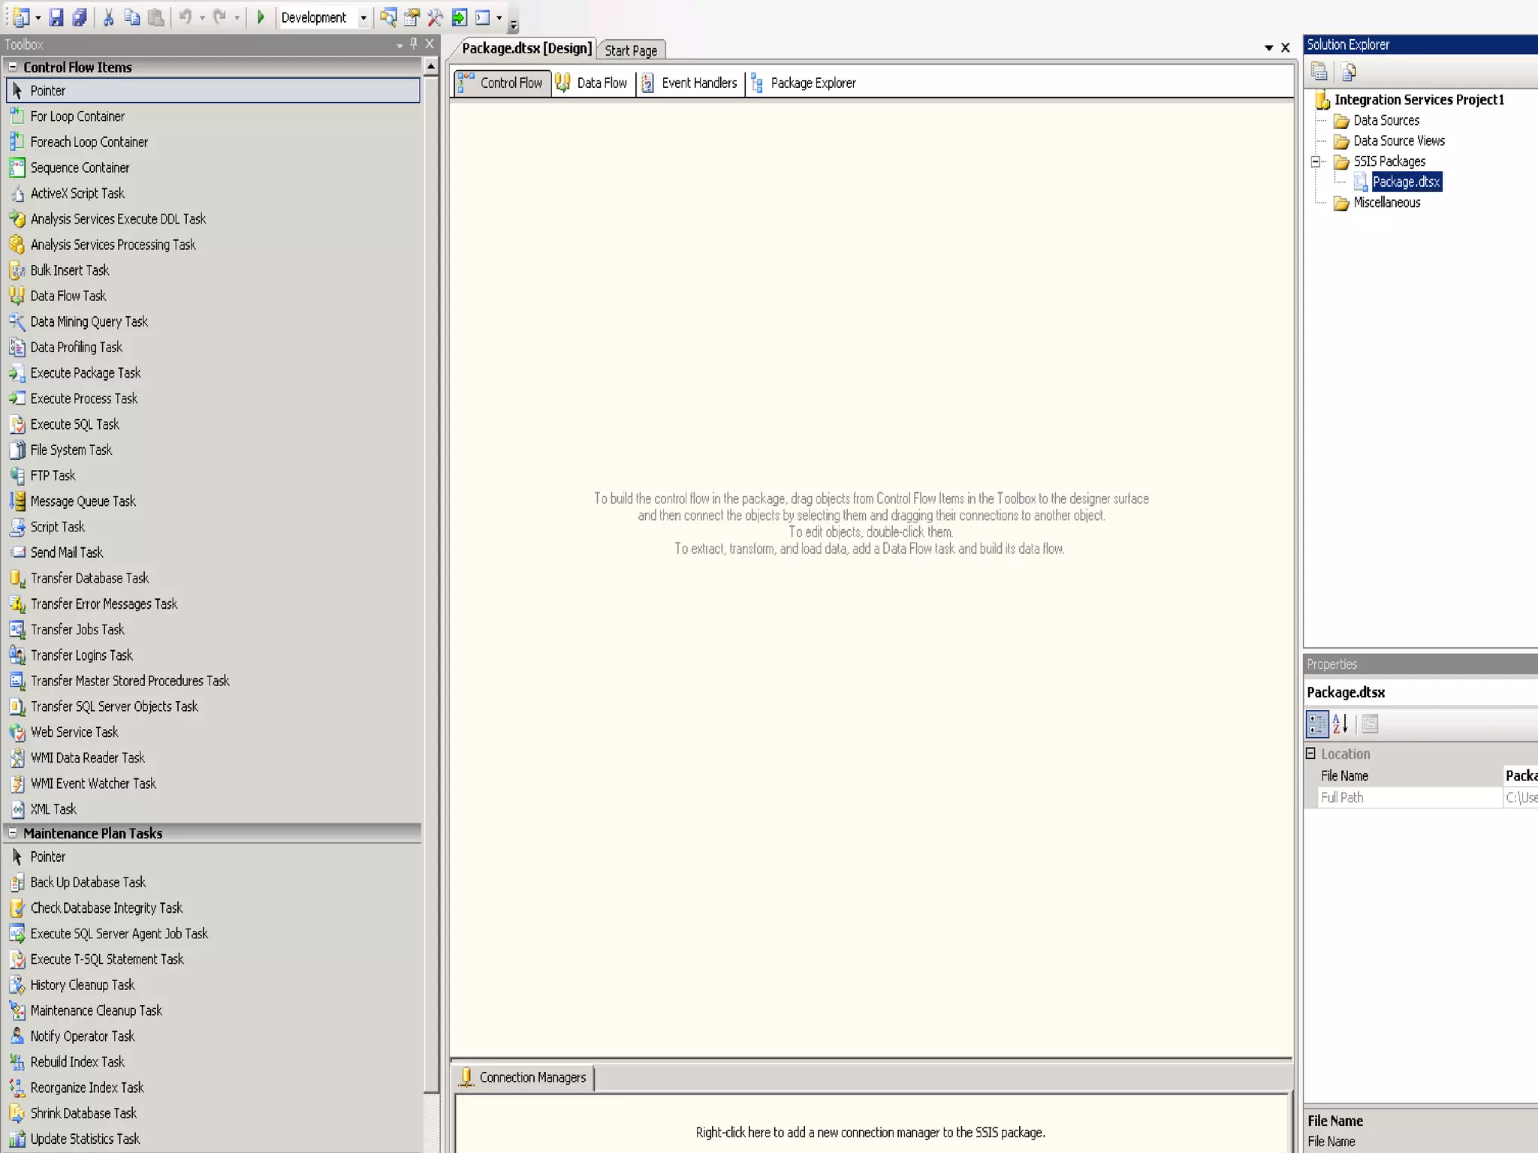
Task: Select the Script Task toolbox item
Action: click(x=57, y=527)
